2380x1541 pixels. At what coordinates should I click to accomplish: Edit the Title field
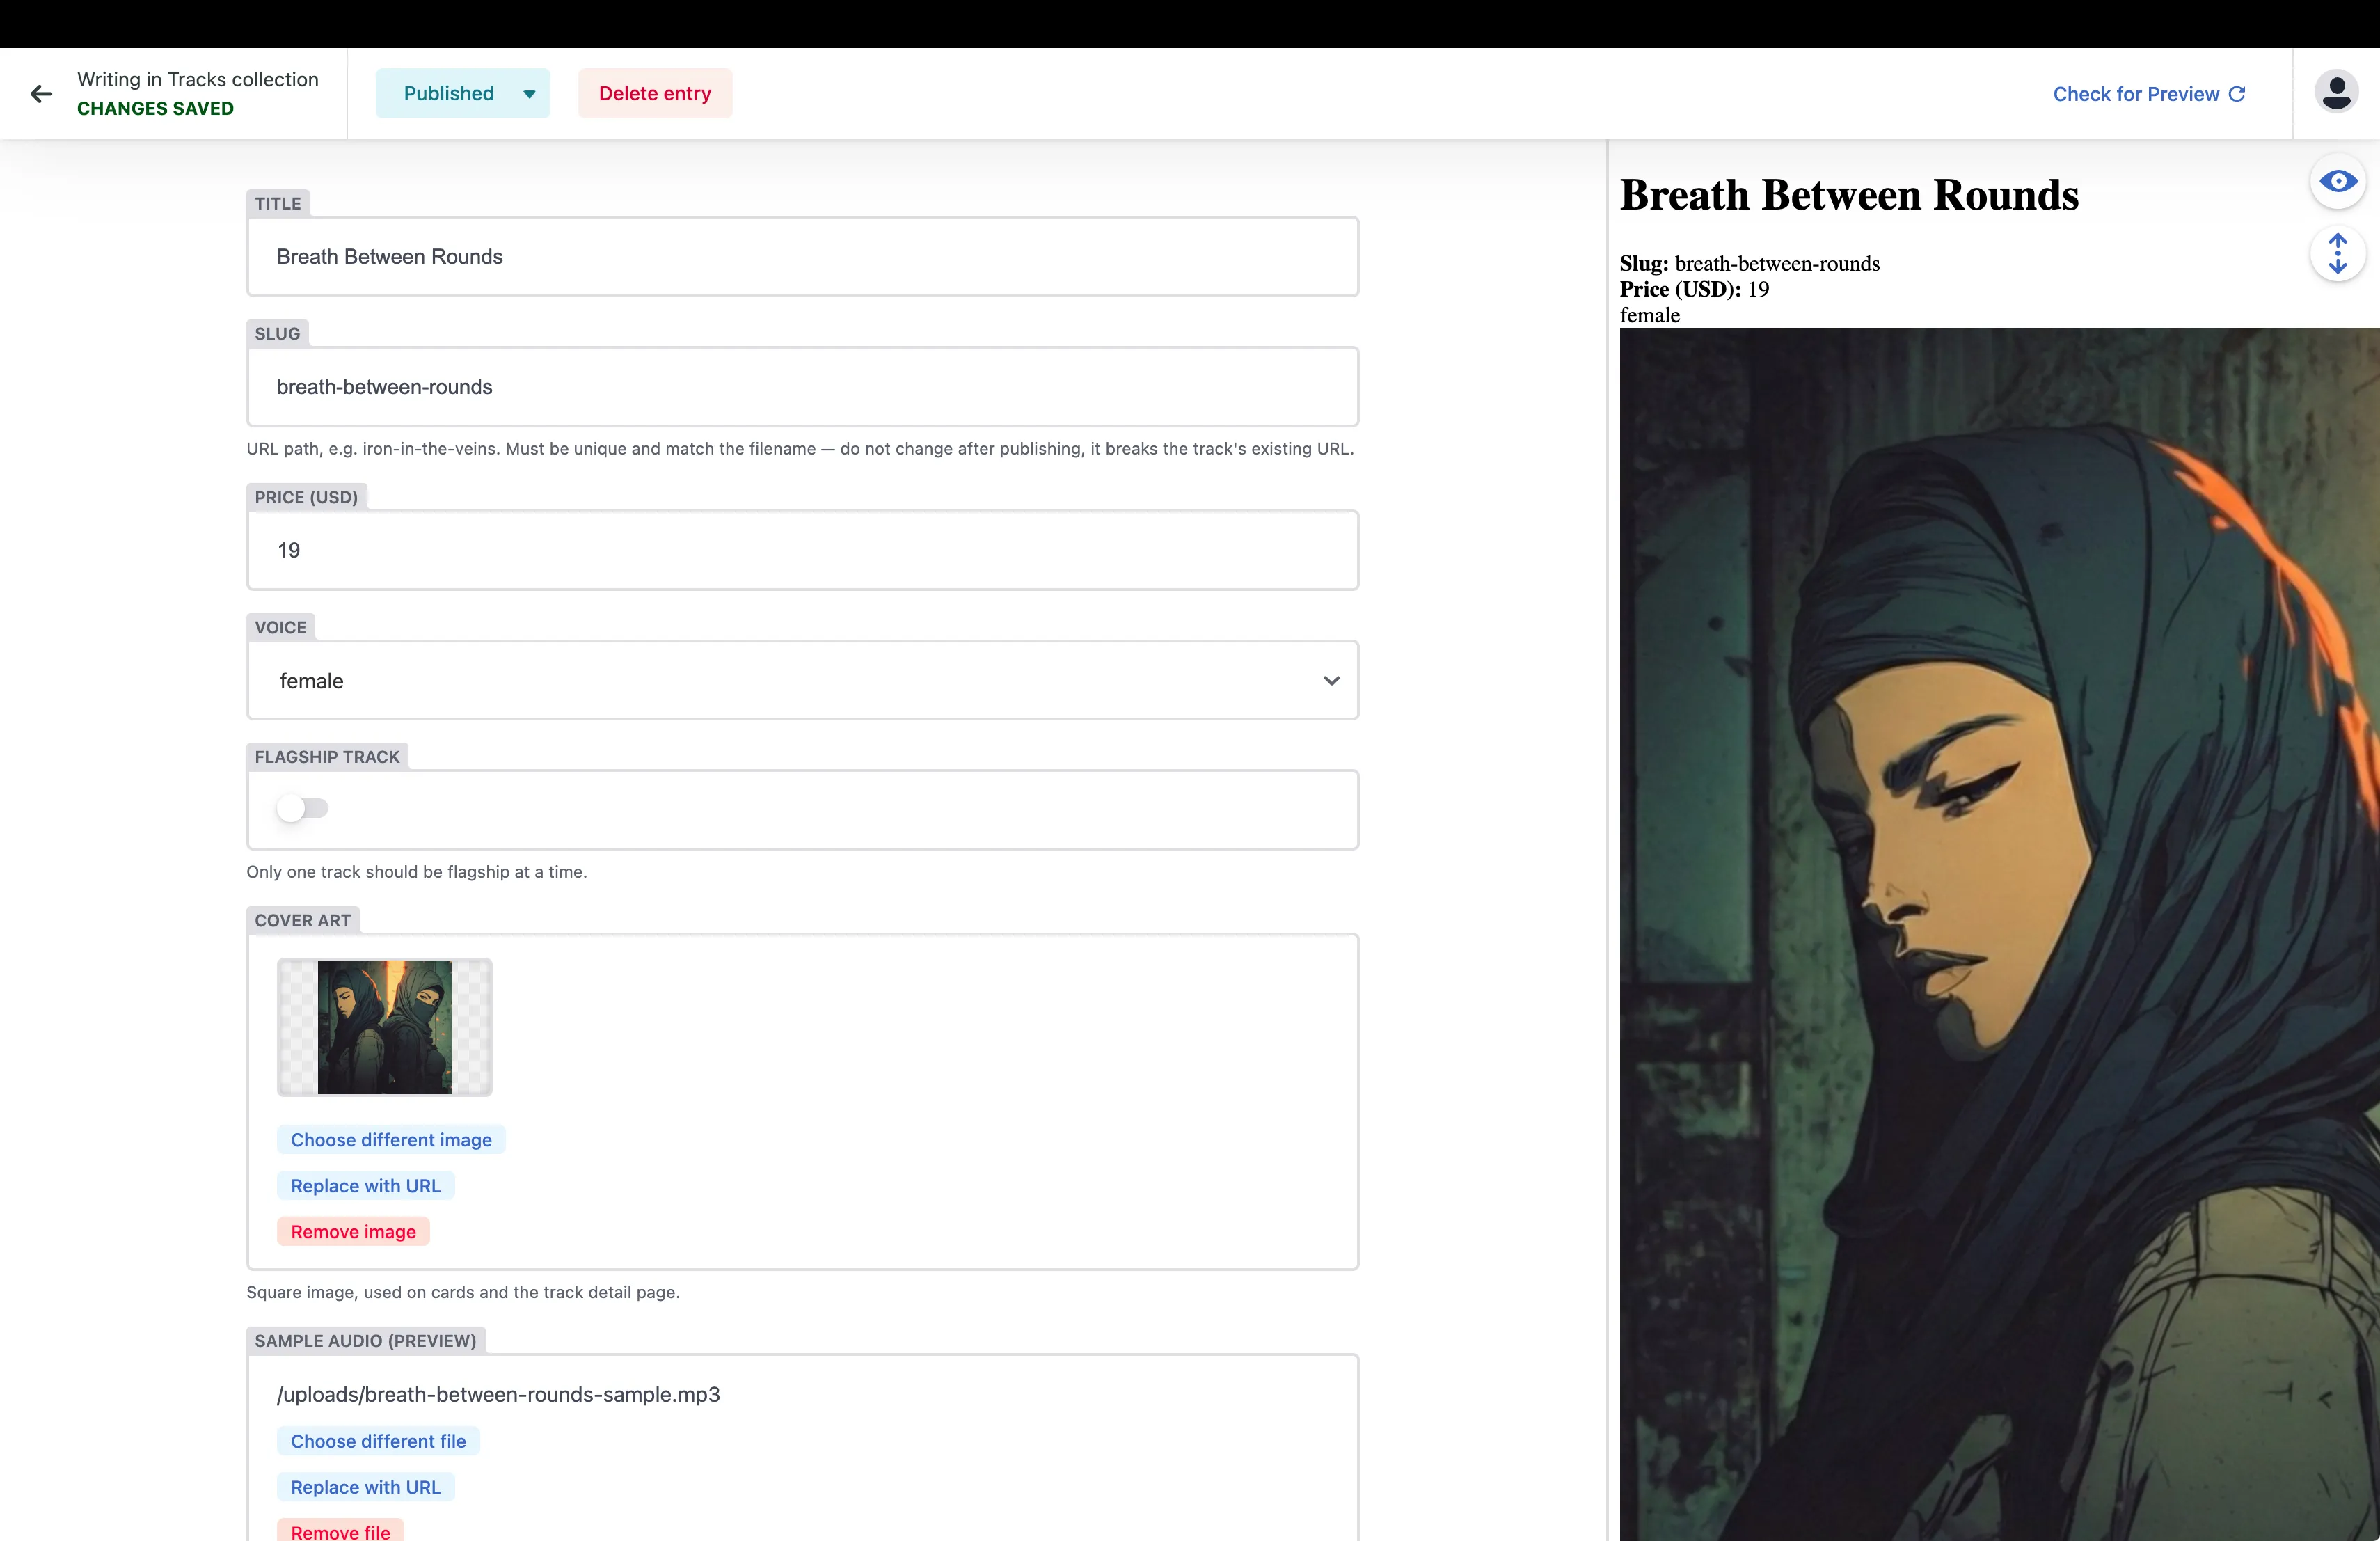802,257
